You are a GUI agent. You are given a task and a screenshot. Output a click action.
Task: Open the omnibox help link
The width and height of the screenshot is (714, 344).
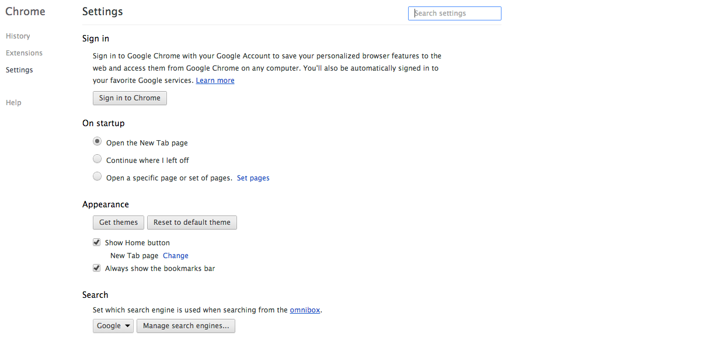coord(305,310)
